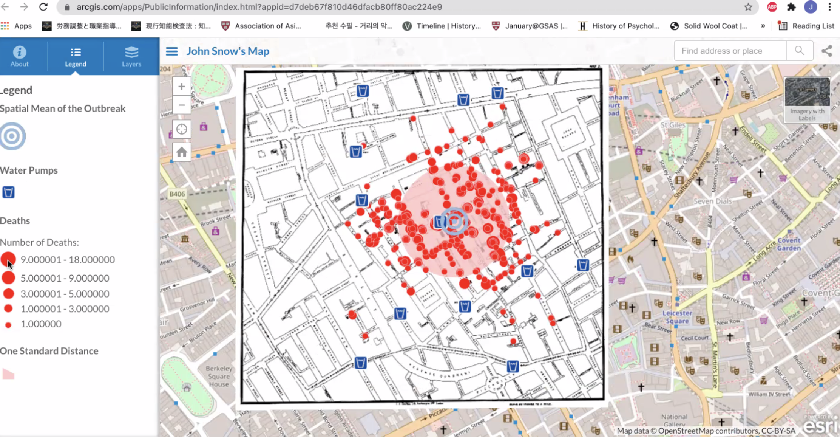
Task: Select the Legend tab
Action: 76,56
